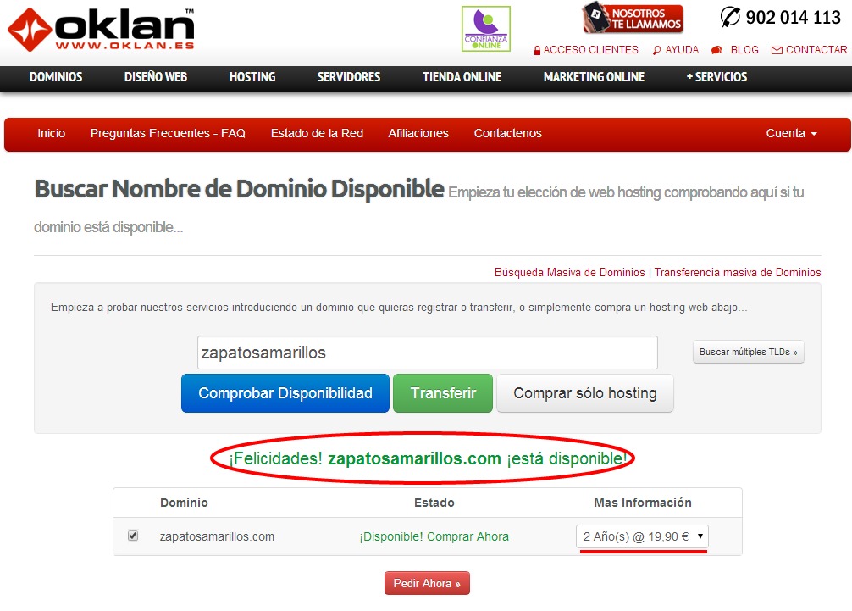Click the Oklan logo
Image resolution: width=852 pixels, height=611 pixels.
coord(101,30)
